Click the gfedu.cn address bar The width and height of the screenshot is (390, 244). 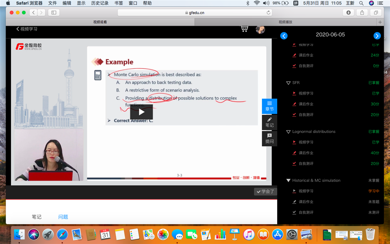194,12
